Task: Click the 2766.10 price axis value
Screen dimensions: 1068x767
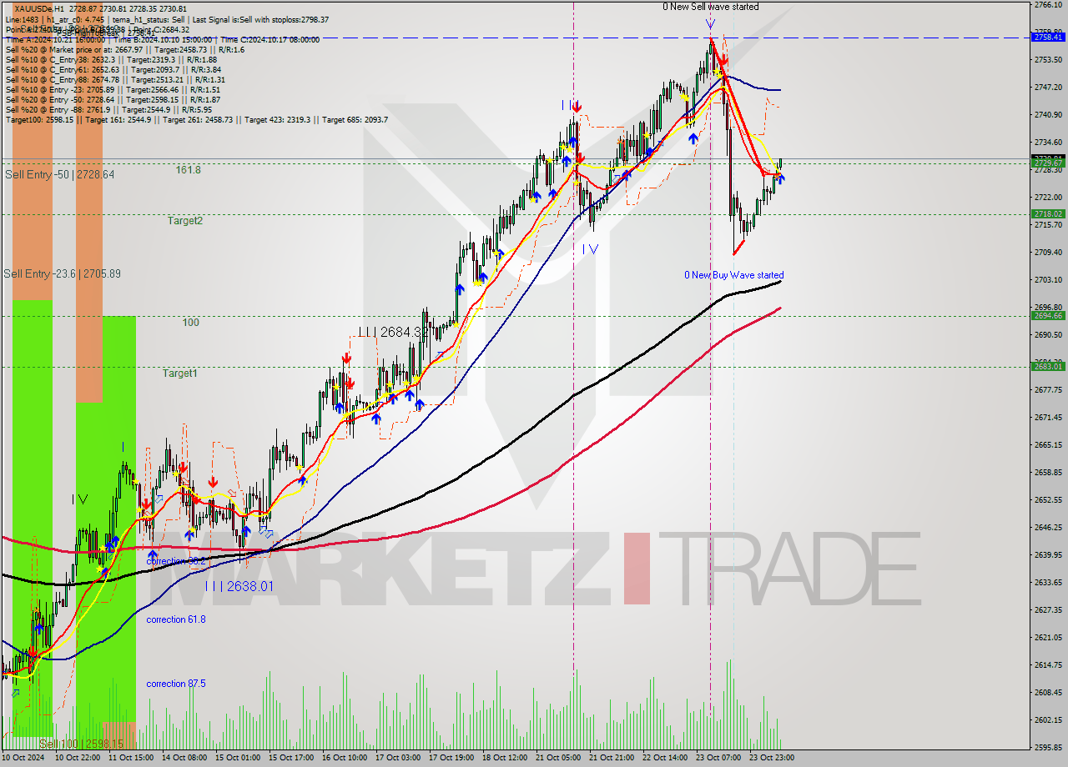Action: coord(1049,5)
